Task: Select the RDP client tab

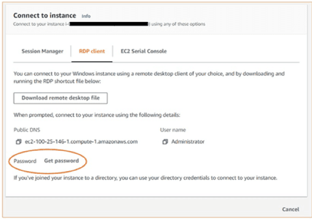Action: (92, 51)
